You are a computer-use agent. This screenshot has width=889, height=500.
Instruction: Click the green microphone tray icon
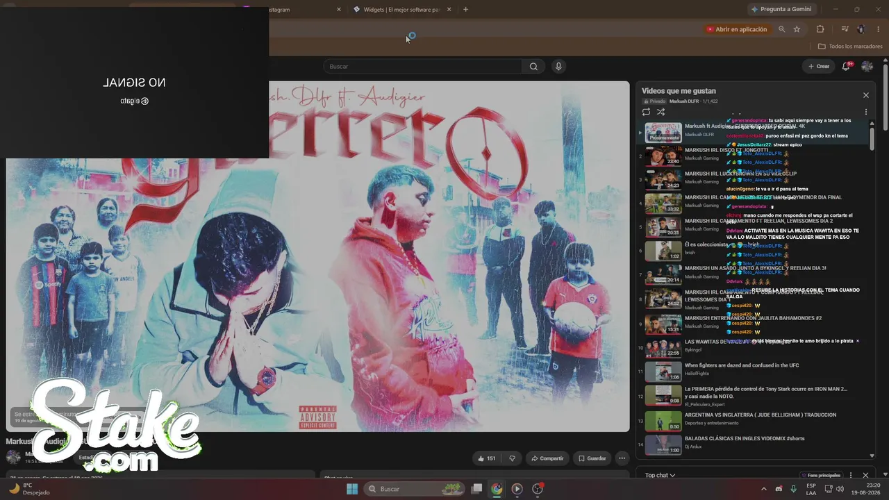[794, 489]
